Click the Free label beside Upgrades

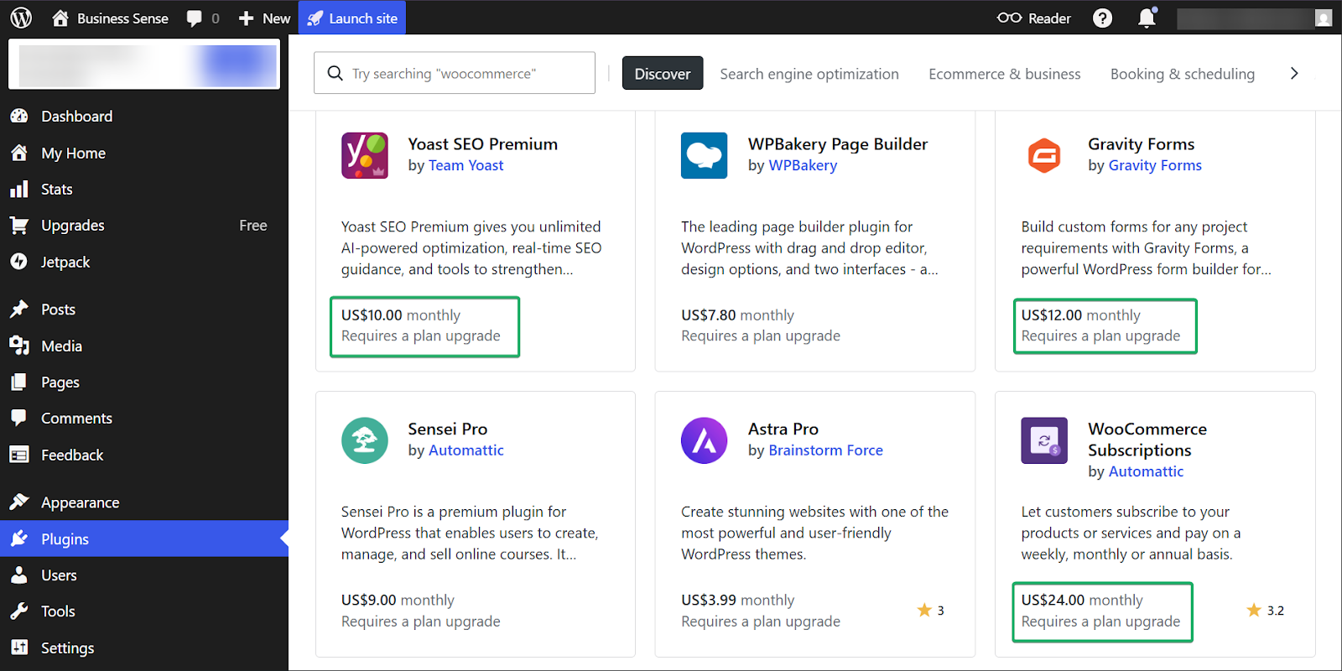[253, 226]
